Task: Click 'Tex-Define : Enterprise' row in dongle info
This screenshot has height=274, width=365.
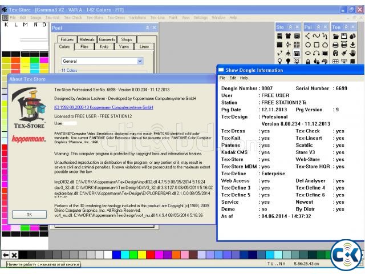Action: pos(253,174)
